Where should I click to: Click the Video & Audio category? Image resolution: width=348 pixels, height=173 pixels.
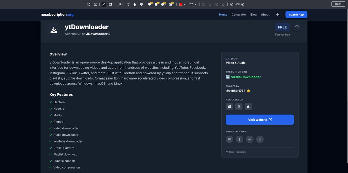coord(236,63)
